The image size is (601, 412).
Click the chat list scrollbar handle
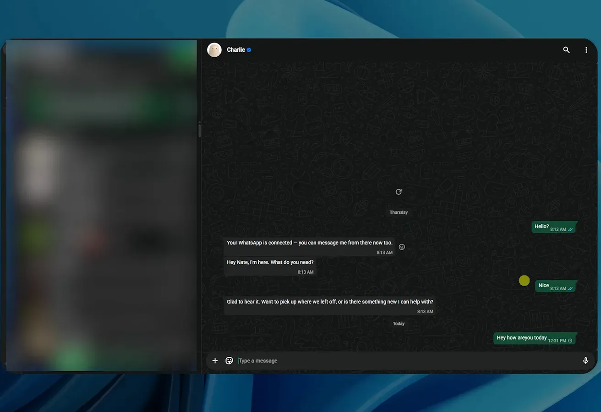click(200, 130)
